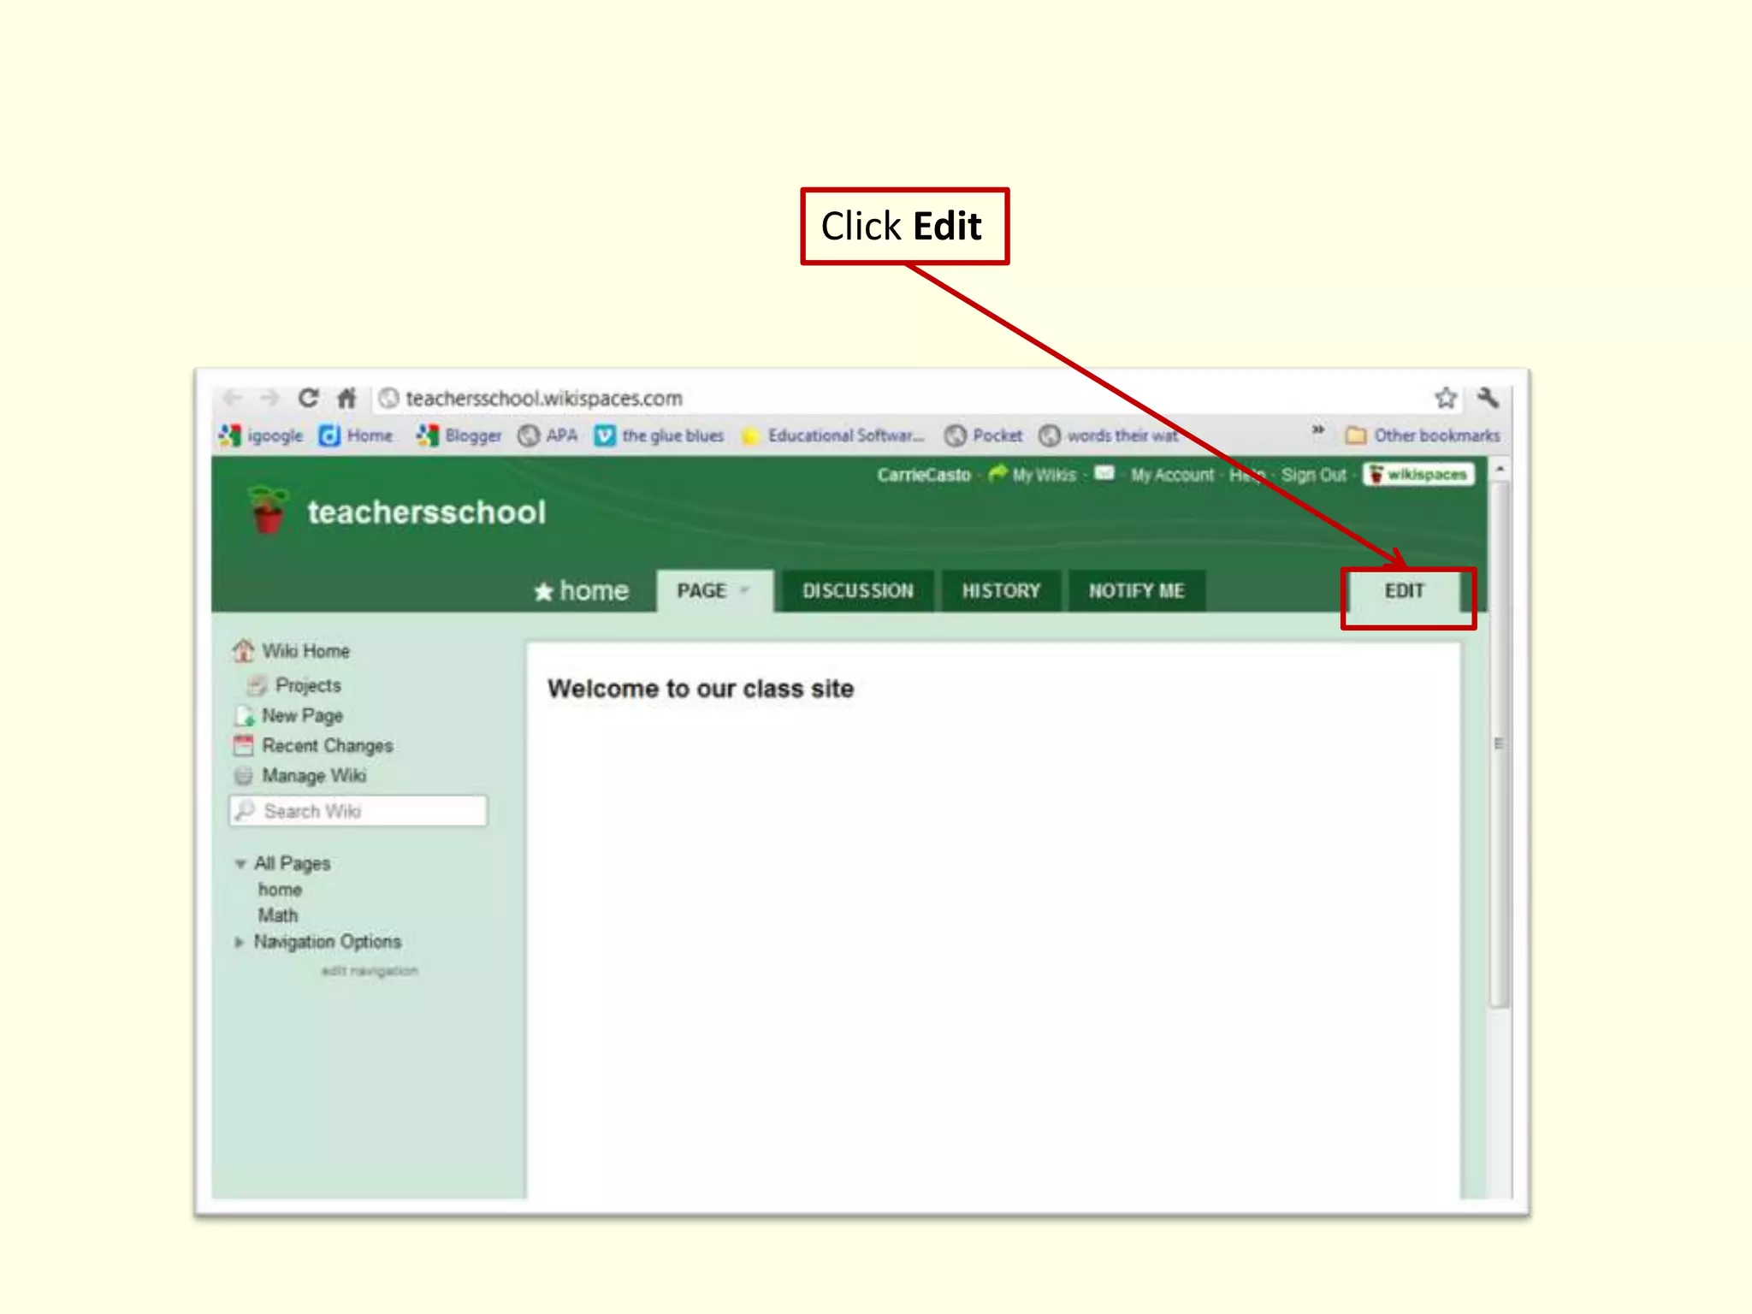Click the page vertical scrollbar
1752x1314 pixels.
[1499, 743]
